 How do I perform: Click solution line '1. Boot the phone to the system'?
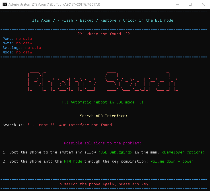pyautogui.click(x=104, y=152)
